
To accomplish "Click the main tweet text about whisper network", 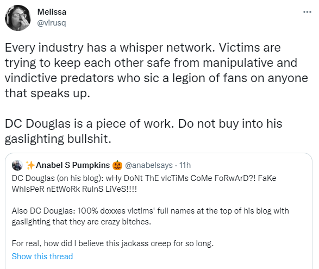I will (x=157, y=71).
